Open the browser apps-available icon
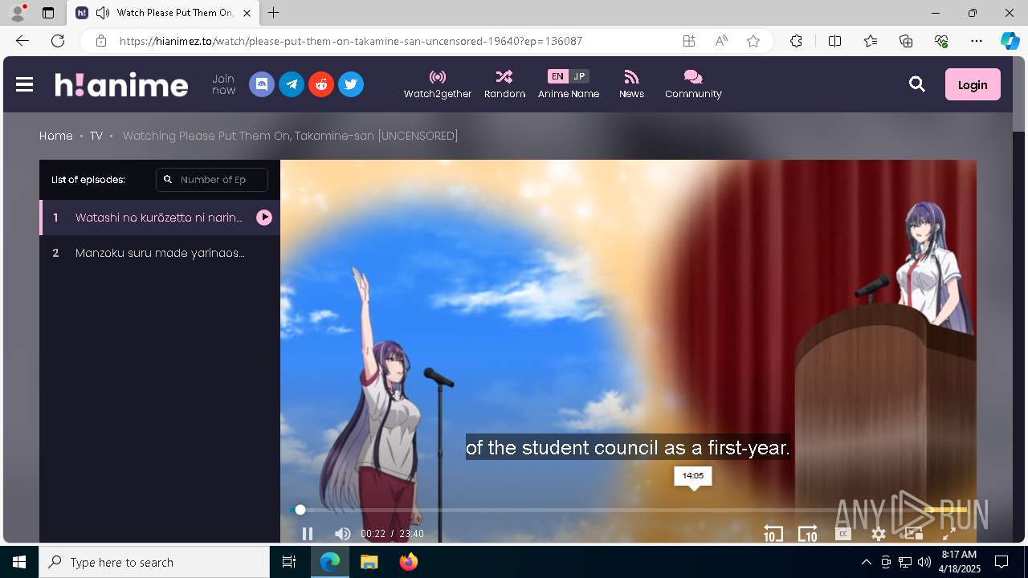 pos(689,41)
